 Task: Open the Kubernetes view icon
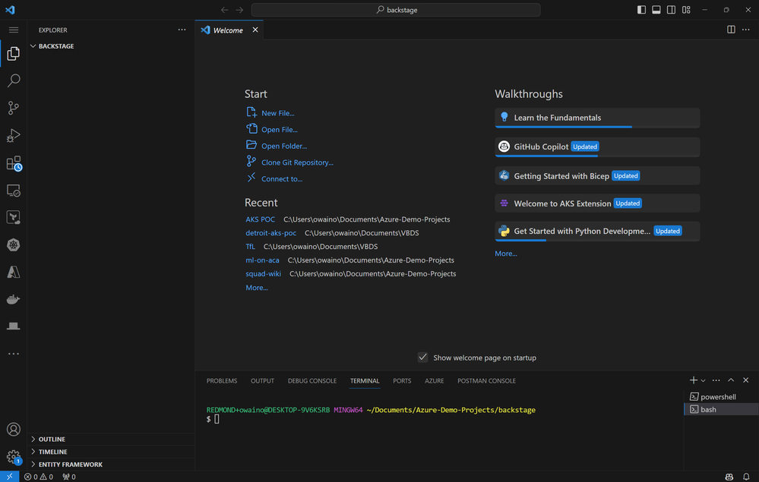point(13,245)
